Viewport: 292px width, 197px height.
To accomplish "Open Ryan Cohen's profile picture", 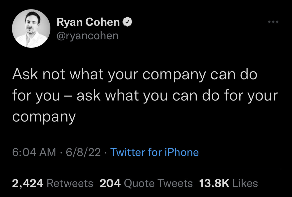I will point(31,28).
